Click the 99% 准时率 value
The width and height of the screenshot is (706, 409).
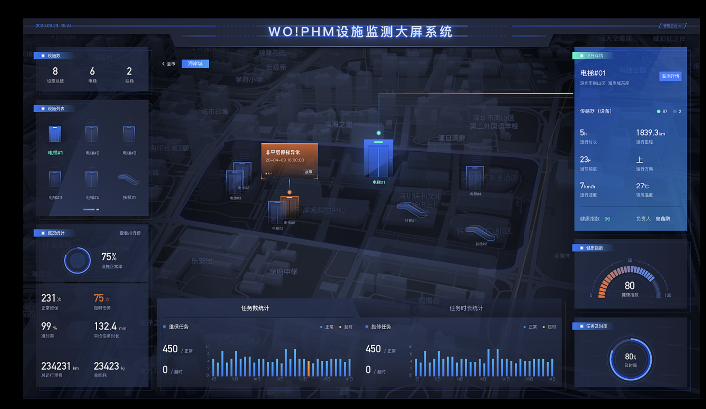point(49,326)
